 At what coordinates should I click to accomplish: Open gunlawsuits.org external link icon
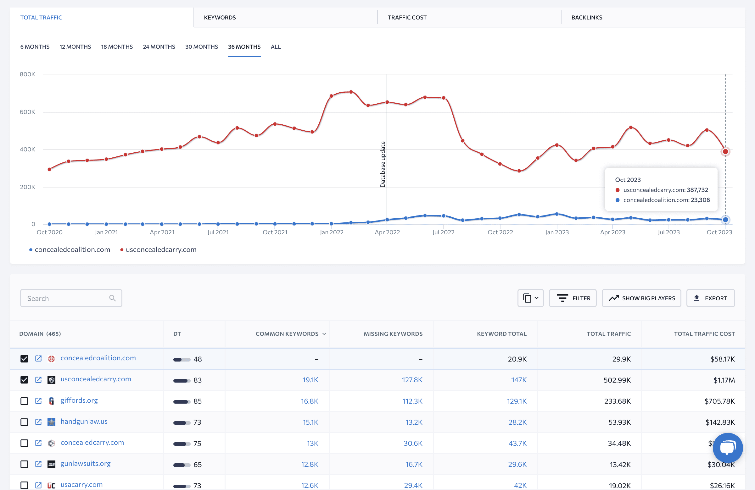[38, 464]
